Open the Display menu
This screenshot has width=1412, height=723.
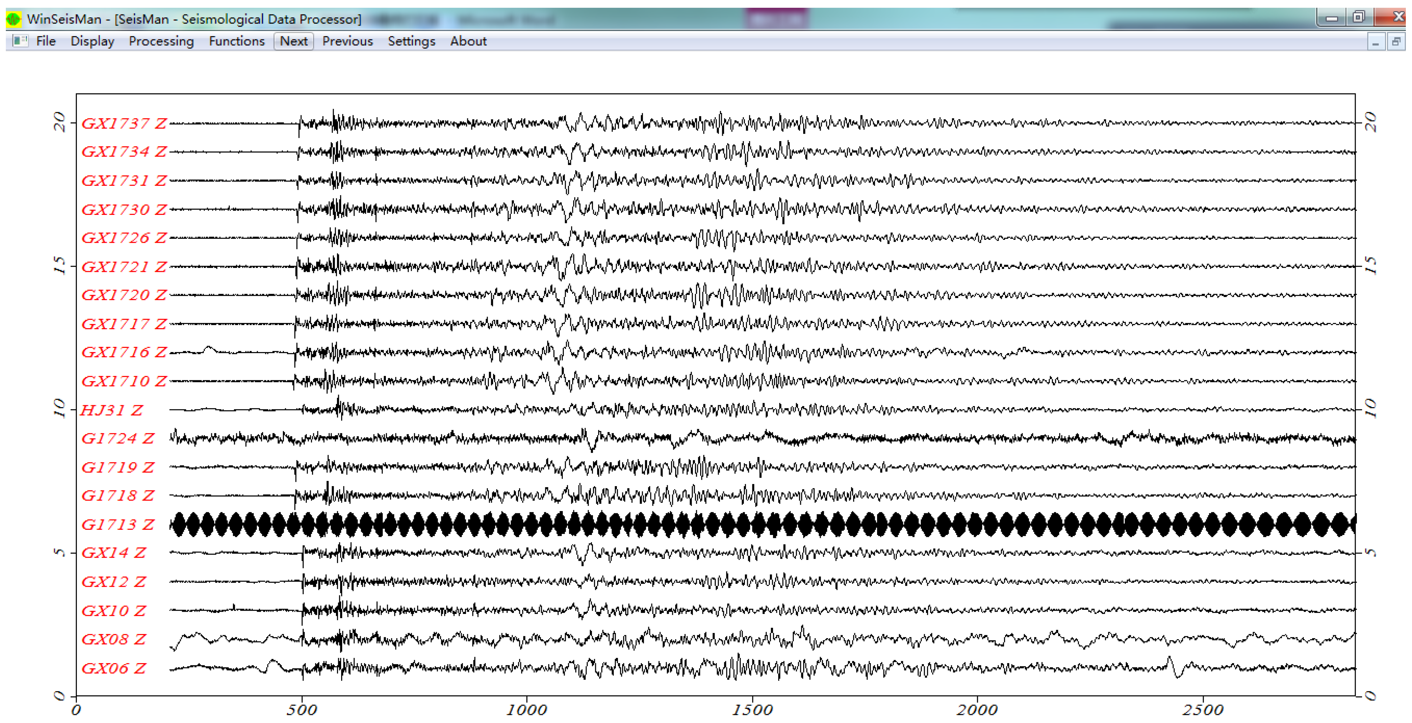[92, 41]
